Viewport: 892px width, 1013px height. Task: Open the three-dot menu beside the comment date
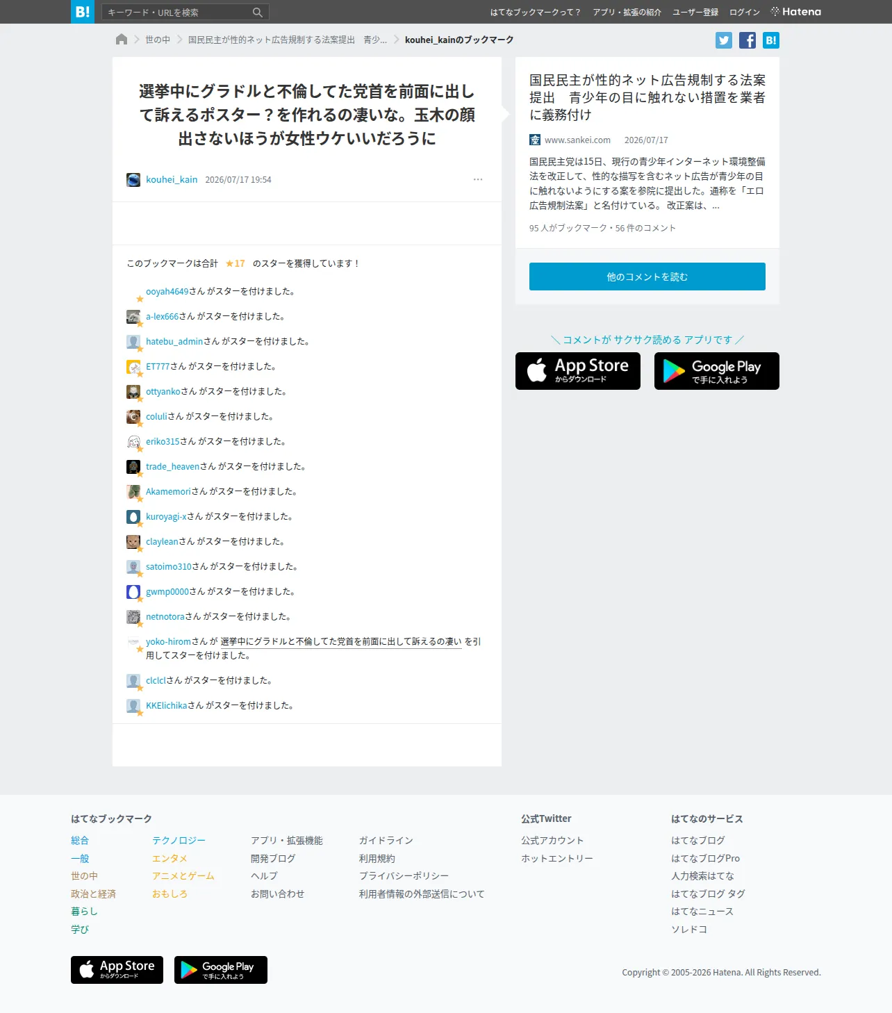[x=478, y=179]
